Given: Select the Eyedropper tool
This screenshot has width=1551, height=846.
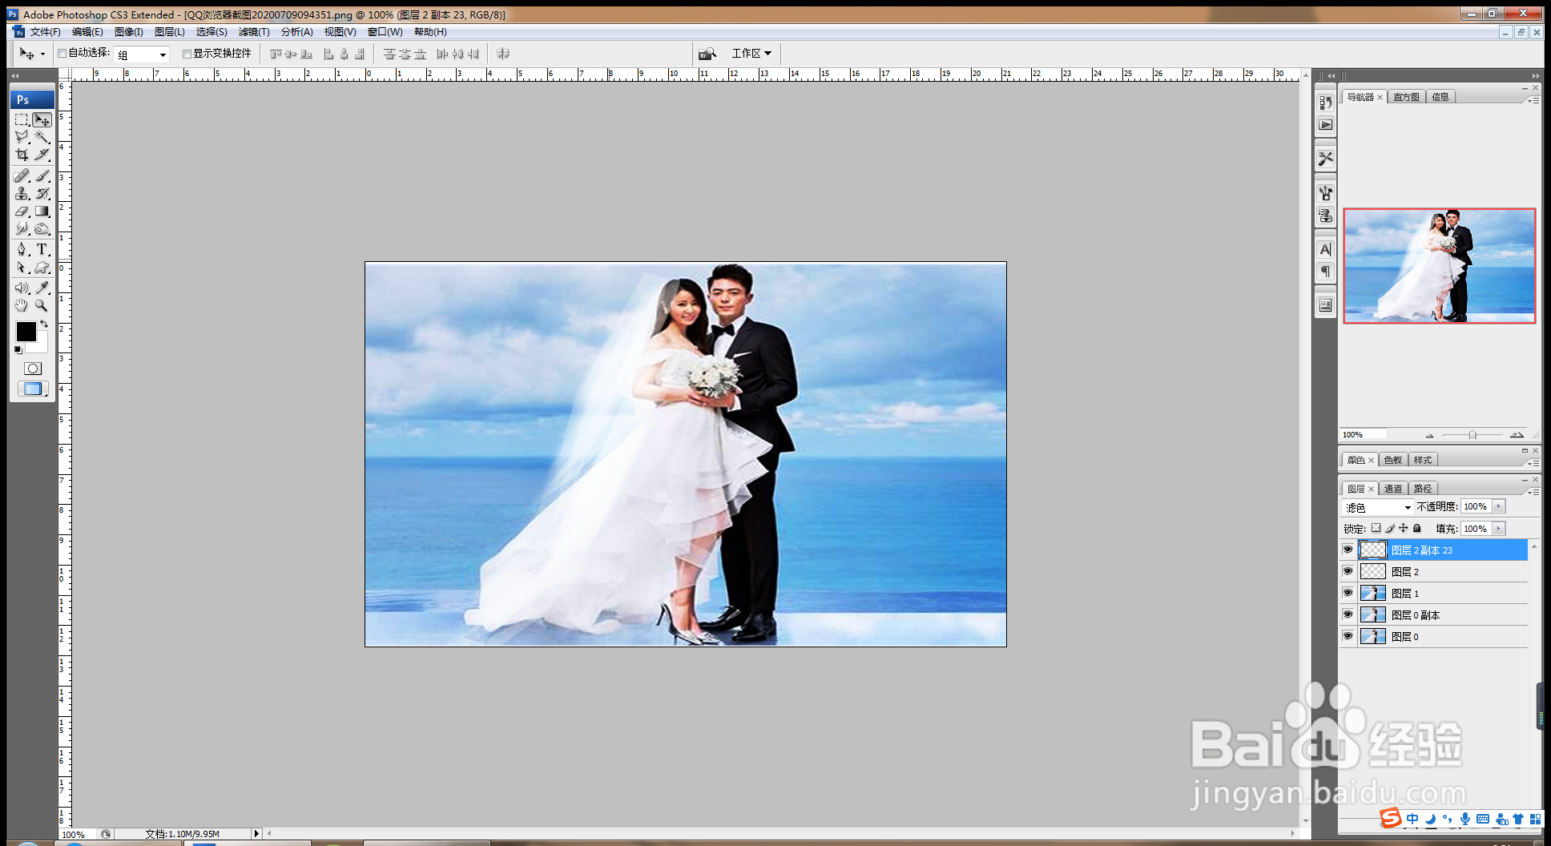Looking at the screenshot, I should click(42, 288).
